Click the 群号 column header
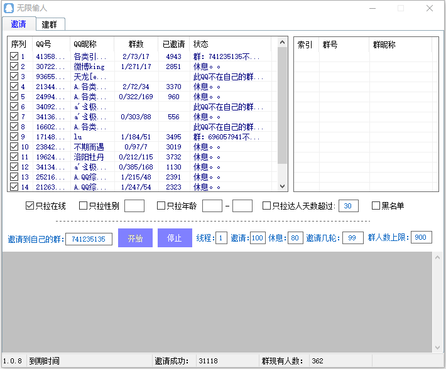This screenshot has width=446, height=369. (344, 45)
